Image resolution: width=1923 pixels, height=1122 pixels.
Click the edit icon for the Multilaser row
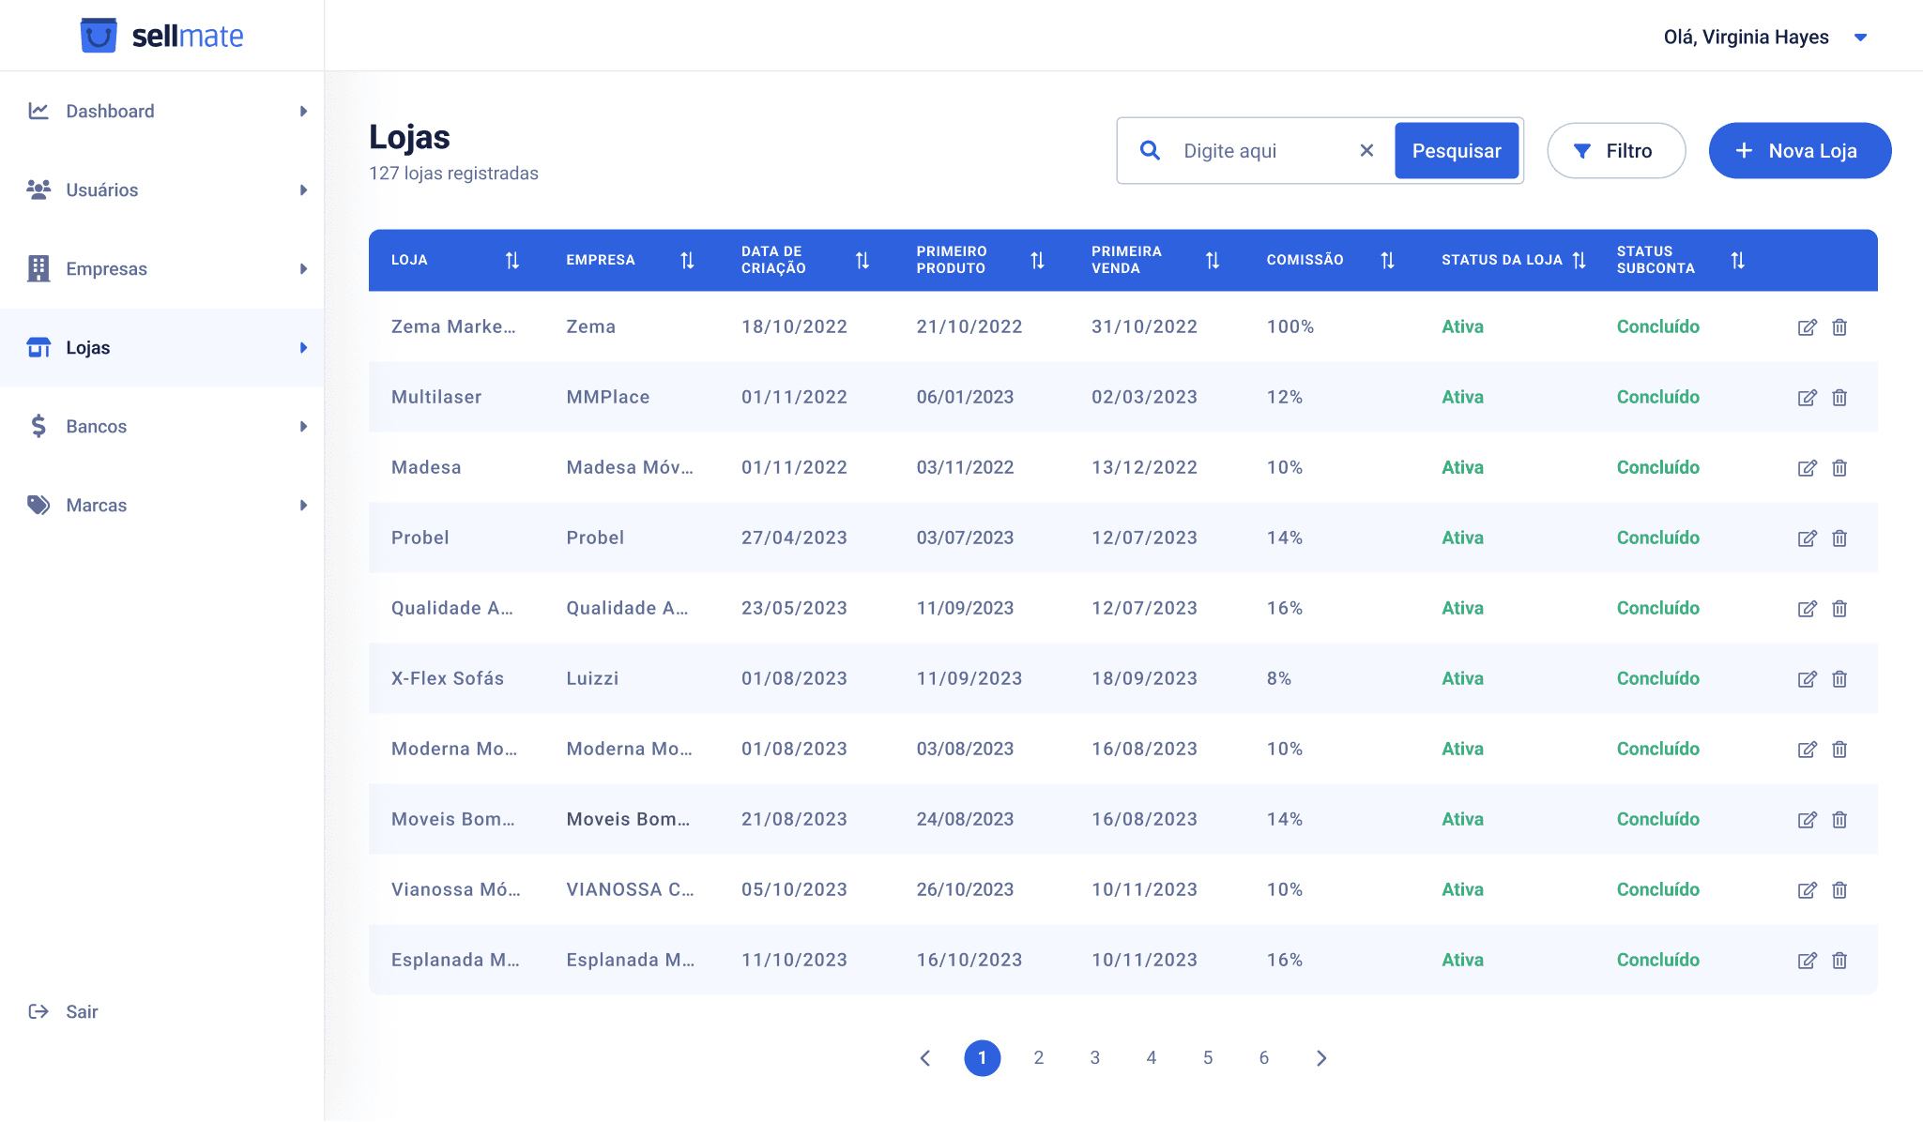pos(1807,398)
